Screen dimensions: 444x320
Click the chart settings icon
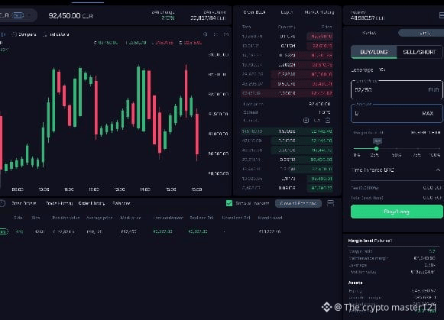click(206, 34)
